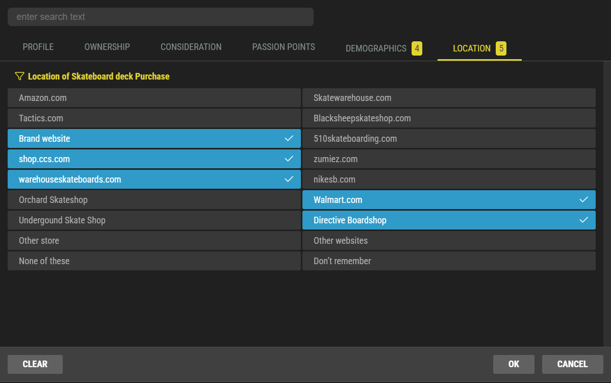Click the checkmark on Brand website row
This screenshot has height=383, width=611.
[289, 138]
